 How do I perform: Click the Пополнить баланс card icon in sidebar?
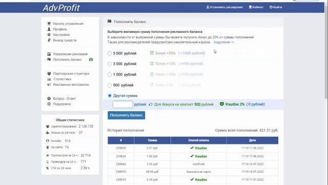[49, 60]
